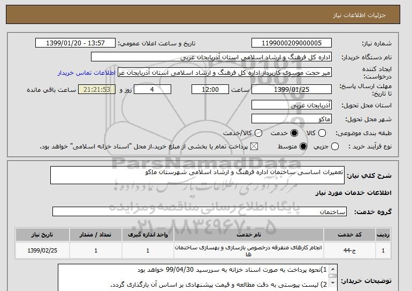412x291 pixels.
Task: Choose متوسط purchase process type
Action: tap(303, 146)
